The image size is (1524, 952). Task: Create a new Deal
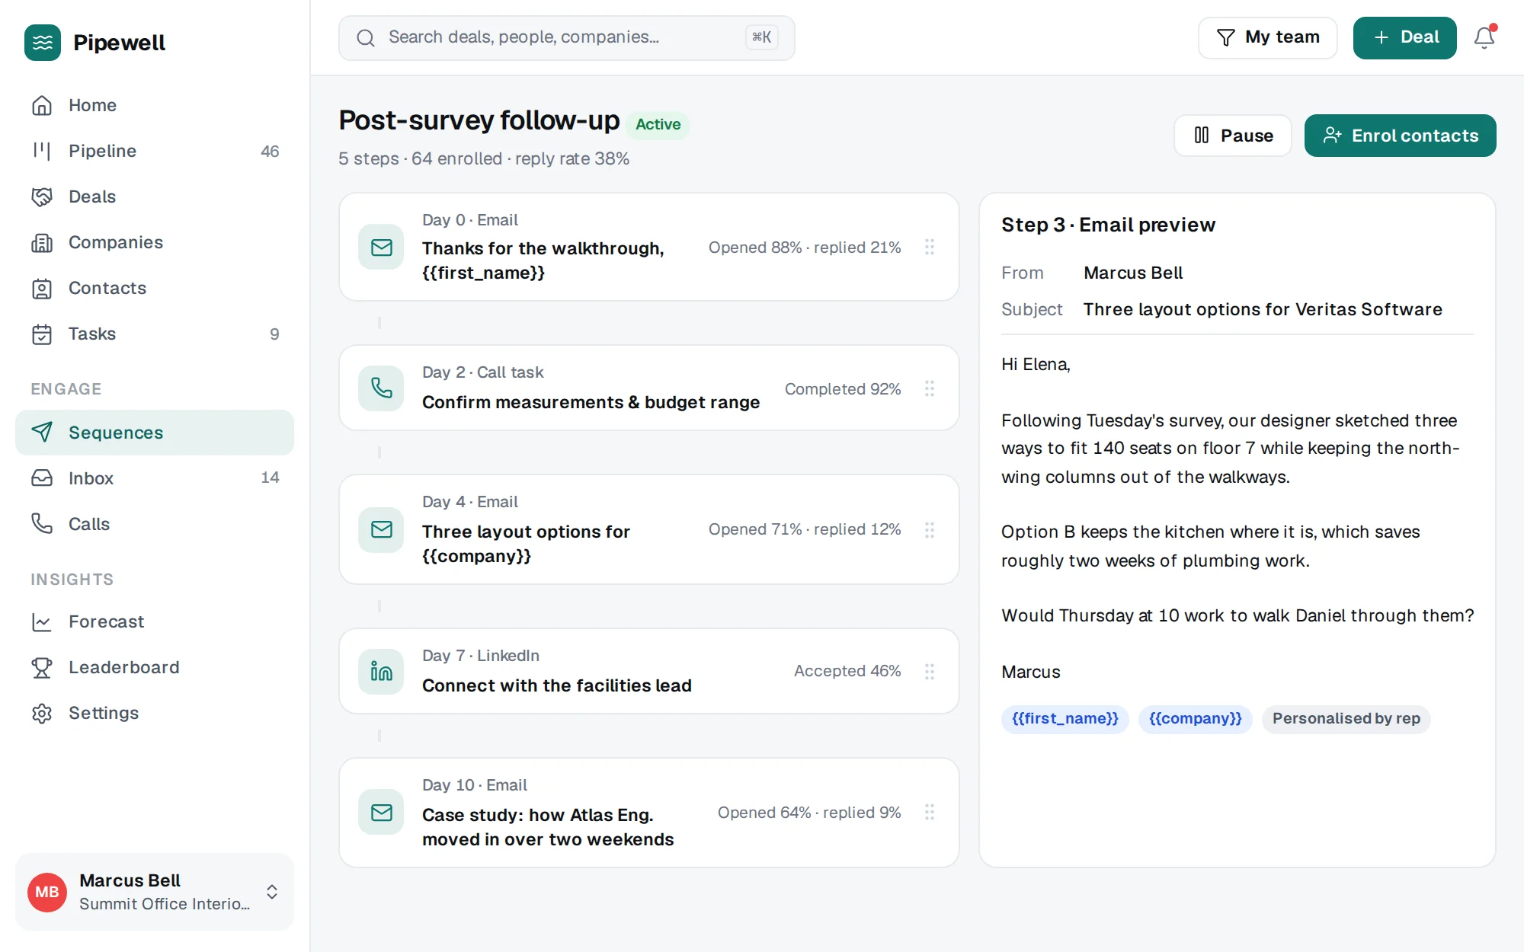pos(1405,37)
